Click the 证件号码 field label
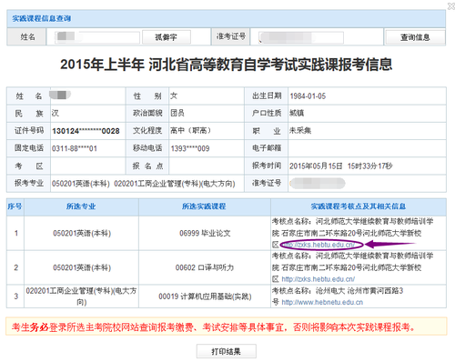Viewport: 455px width, 362px height. 29,130
